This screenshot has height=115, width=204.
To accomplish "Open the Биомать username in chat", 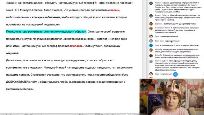I will (159, 24).
